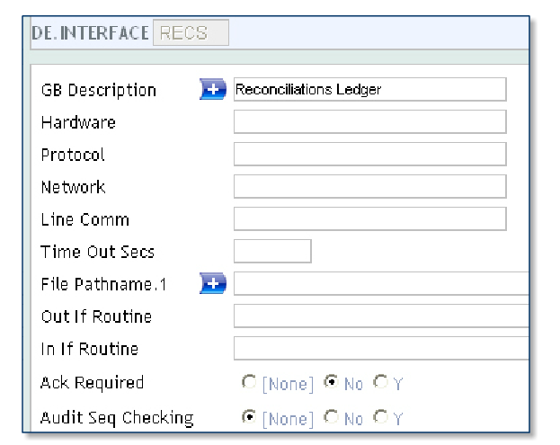The image size is (560, 445).
Task: Click the Out If Routine field
Action: pos(381,316)
